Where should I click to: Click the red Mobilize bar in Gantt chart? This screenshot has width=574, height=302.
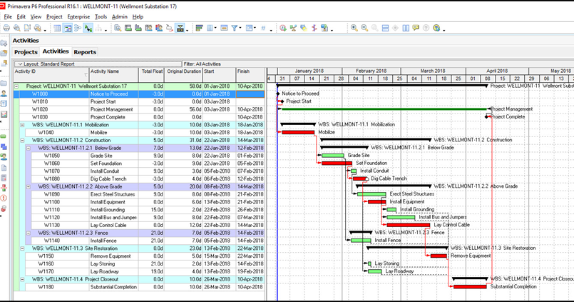(298, 132)
